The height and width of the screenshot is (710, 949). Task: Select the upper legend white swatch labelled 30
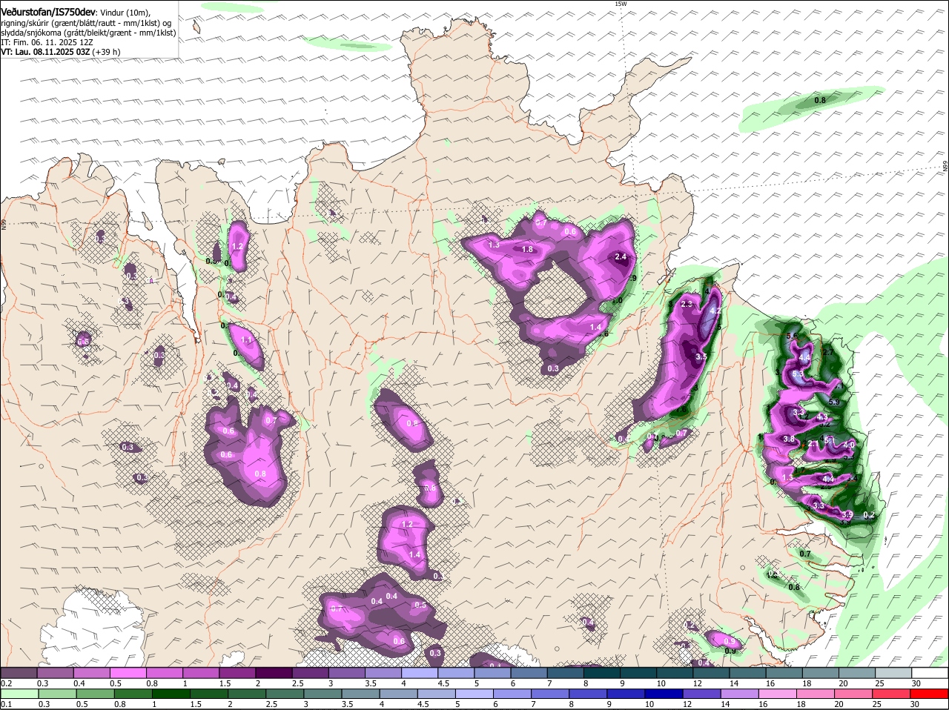click(x=930, y=673)
